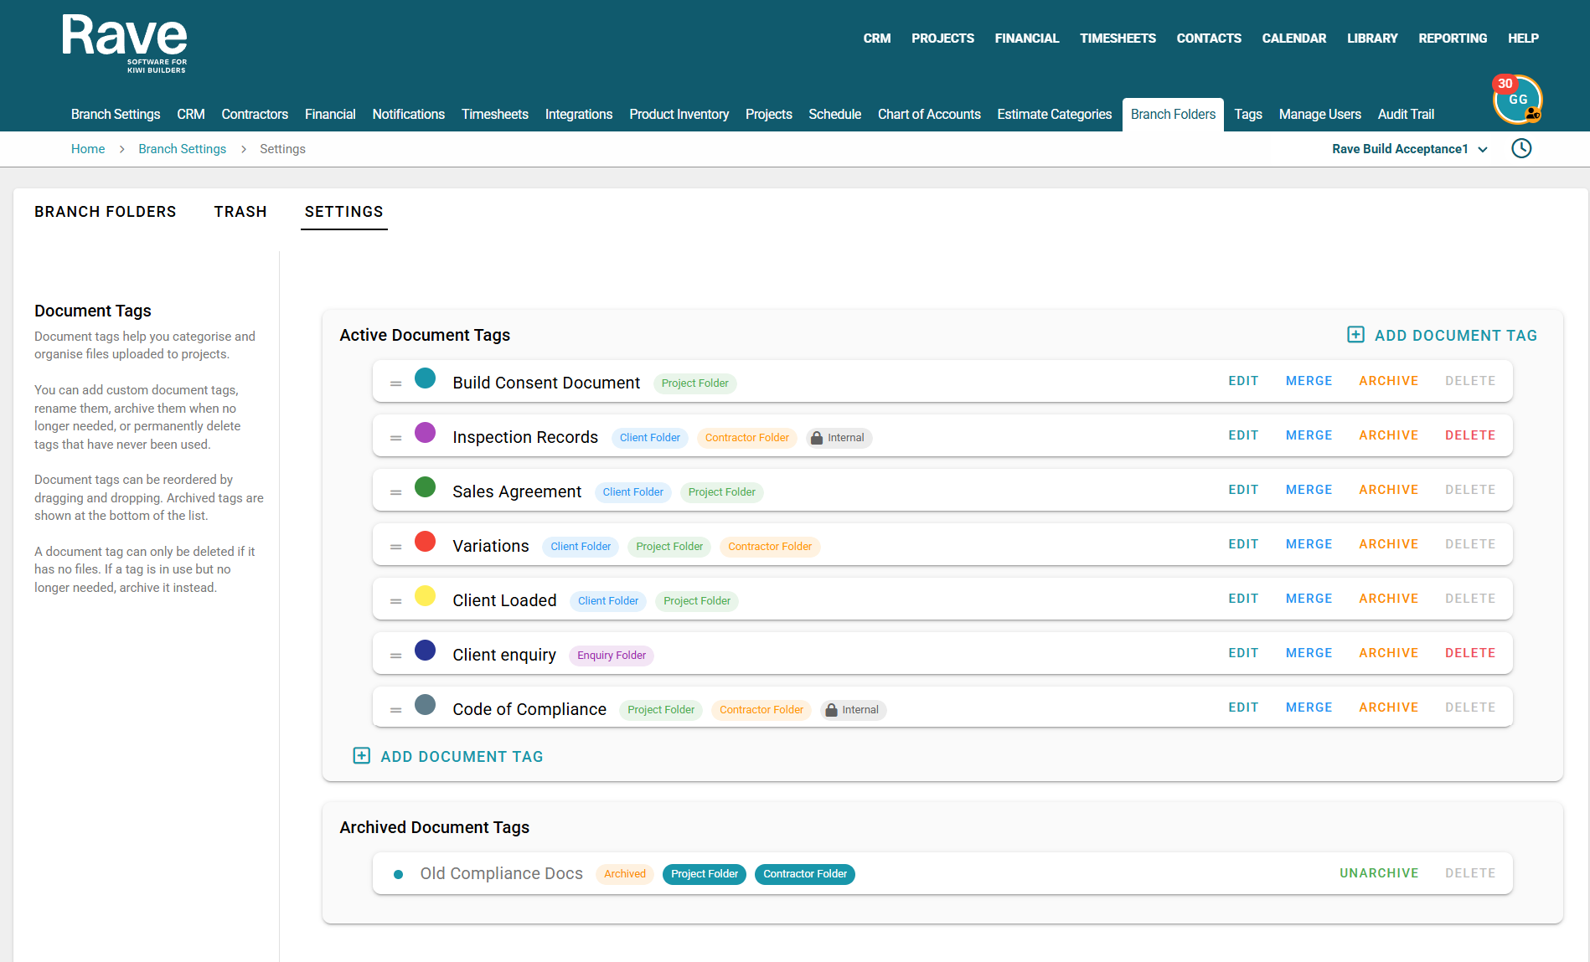Delete the Inspection Records tag

pos(1470,435)
